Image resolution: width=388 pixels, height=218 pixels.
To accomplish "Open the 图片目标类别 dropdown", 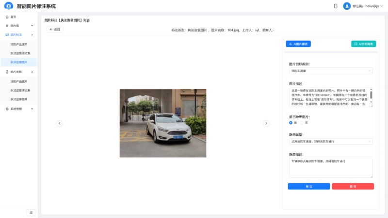I will coord(330,71).
